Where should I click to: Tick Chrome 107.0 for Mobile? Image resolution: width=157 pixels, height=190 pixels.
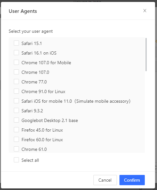[16, 62]
